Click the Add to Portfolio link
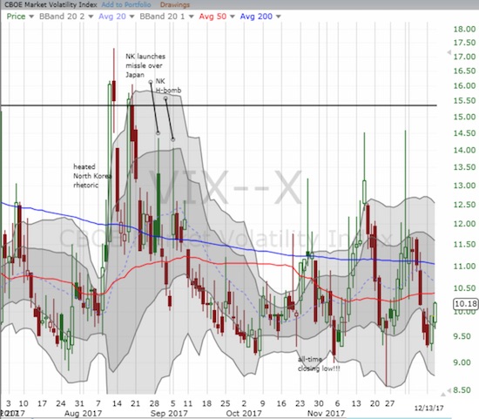 (x=126, y=5)
